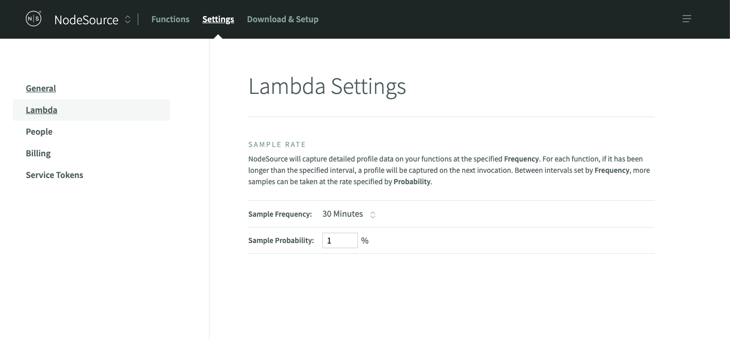Viewport: 730px width, 339px height.
Task: Click the percent sign after the probability field
Action: 365,240
